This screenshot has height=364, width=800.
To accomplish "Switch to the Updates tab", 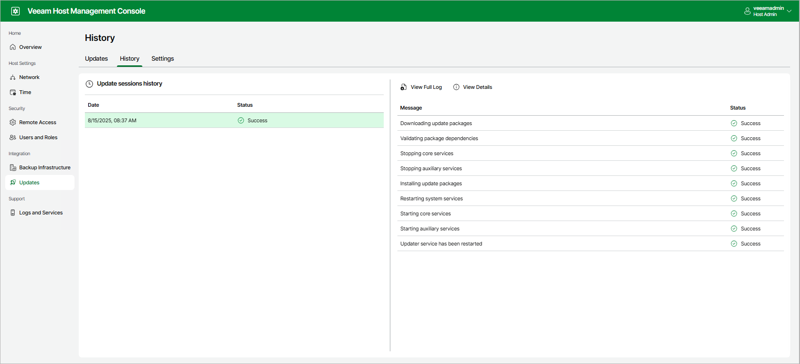I will point(96,59).
